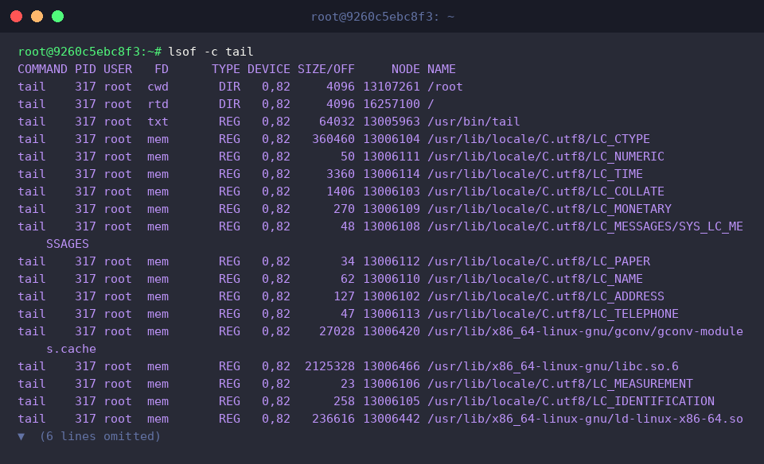Screen dimensions: 764x464
Task: Click the LC_COLLATE locale file path
Action: [546, 191]
